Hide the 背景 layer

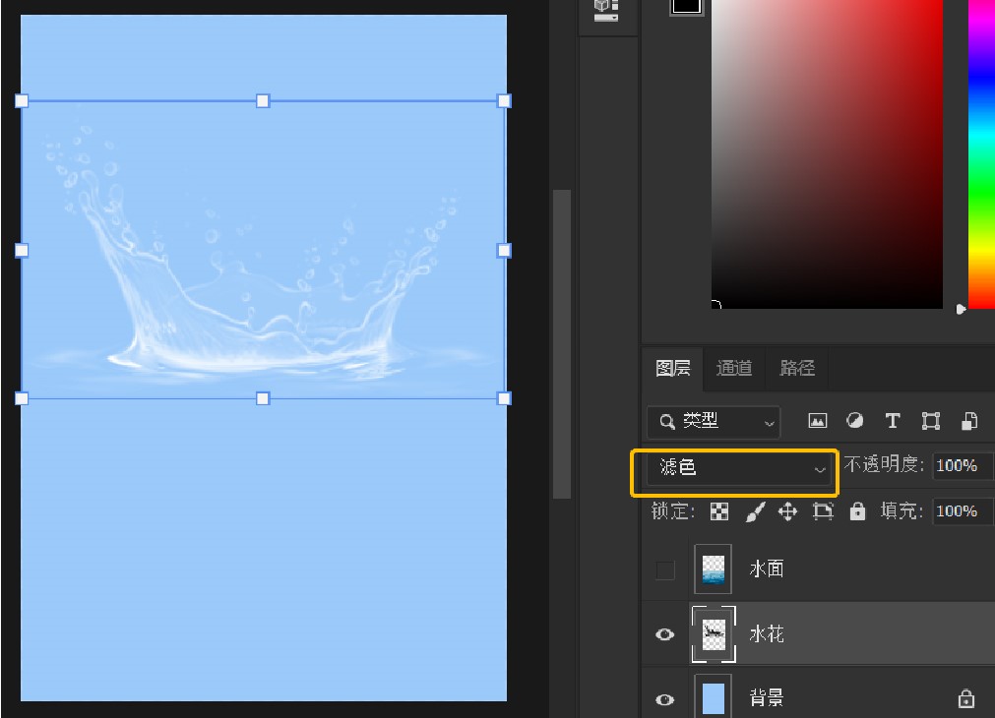[x=665, y=699]
